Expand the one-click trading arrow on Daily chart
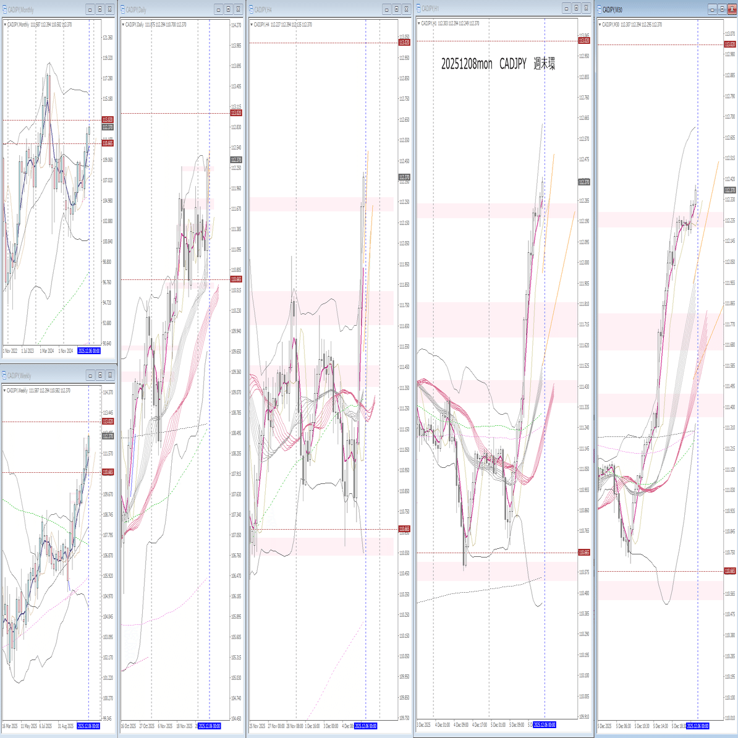The image size is (738, 738). (124, 25)
